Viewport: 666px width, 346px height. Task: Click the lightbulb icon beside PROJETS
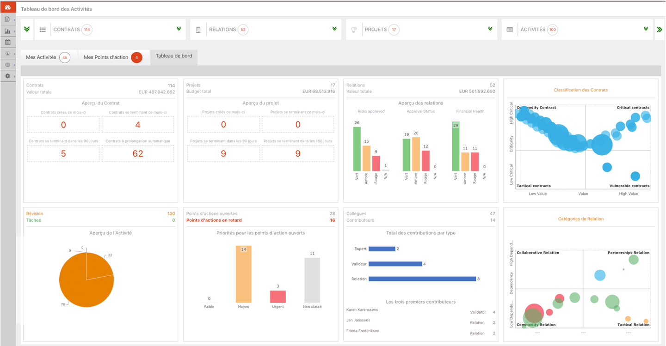(354, 30)
